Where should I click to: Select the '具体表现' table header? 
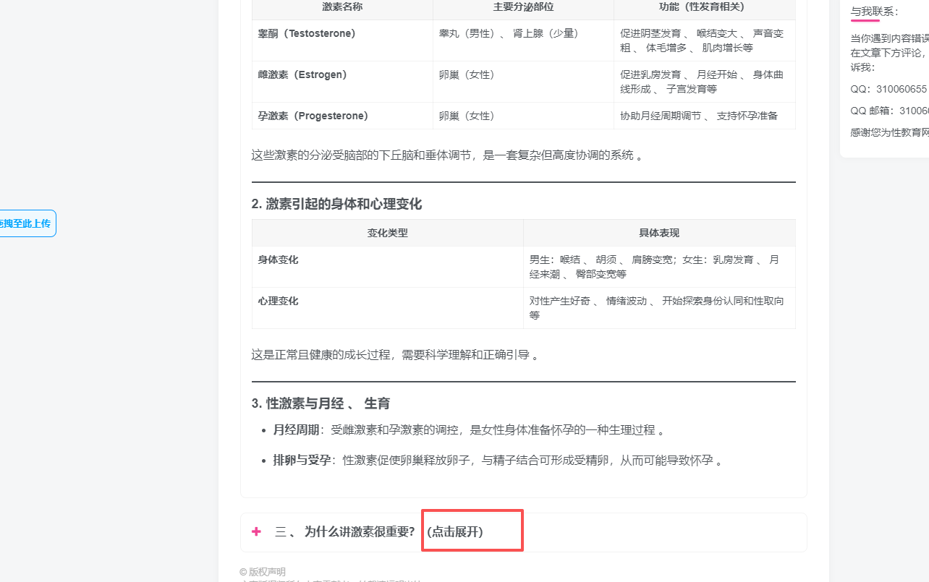[x=658, y=233]
